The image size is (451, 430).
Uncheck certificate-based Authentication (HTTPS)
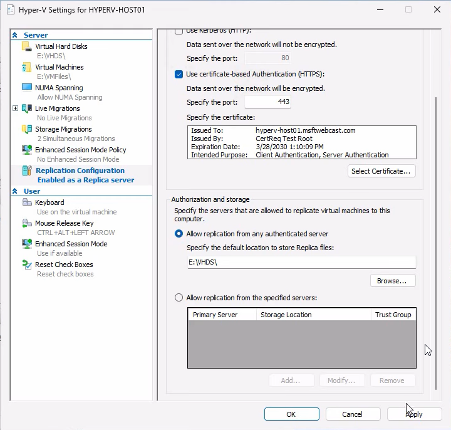coord(179,74)
